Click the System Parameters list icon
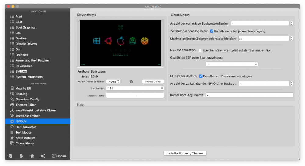Viewport: 305px width, 166px height. (12, 77)
